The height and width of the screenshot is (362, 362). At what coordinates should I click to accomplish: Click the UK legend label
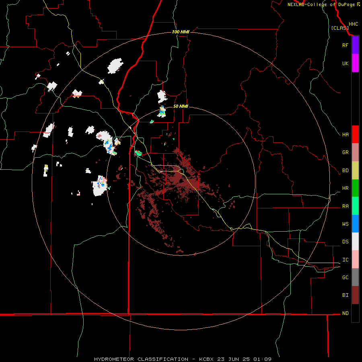(345, 63)
